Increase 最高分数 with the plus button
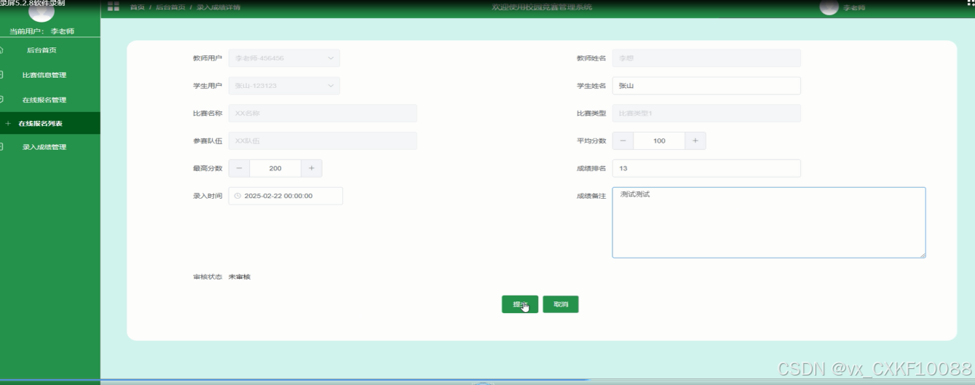 tap(312, 168)
